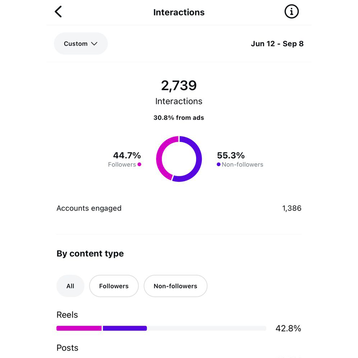Tap the 2,739 total interactions number
The height and width of the screenshot is (358, 358).
(x=179, y=86)
